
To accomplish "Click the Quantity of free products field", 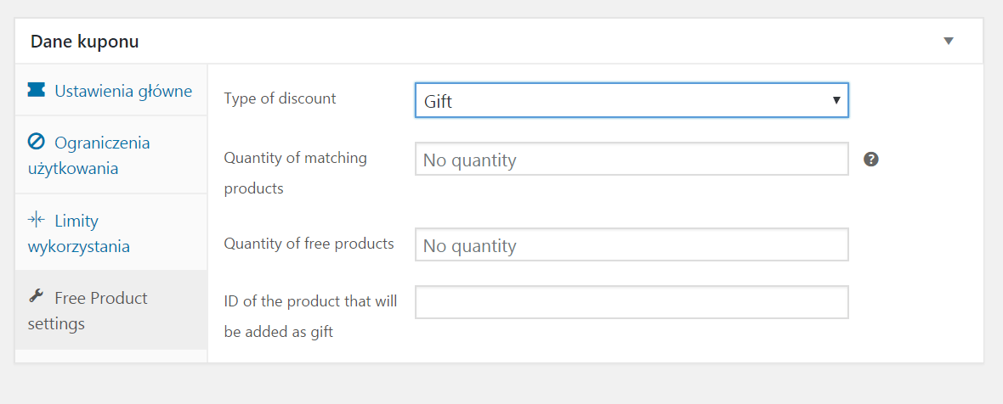I will click(632, 244).
